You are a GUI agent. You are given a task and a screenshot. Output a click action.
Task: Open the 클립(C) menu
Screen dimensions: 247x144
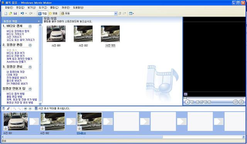[54, 7]
